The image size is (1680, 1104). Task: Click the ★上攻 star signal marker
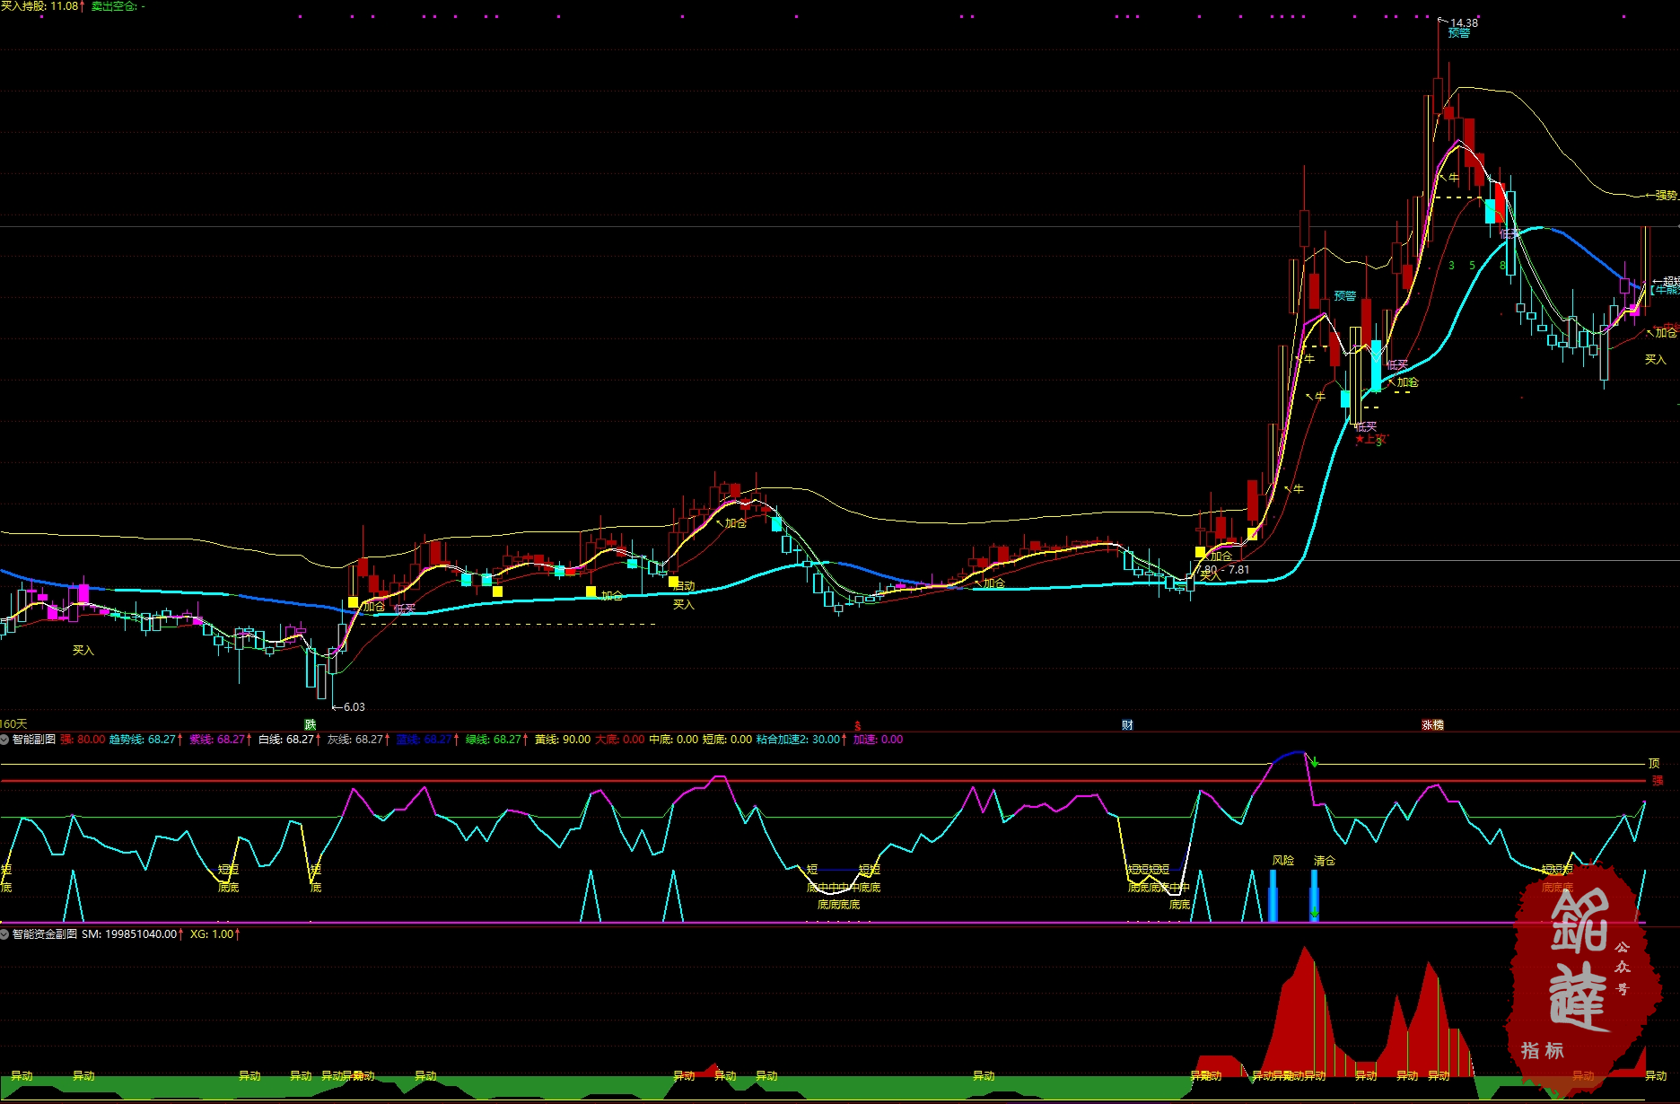pos(1369,439)
